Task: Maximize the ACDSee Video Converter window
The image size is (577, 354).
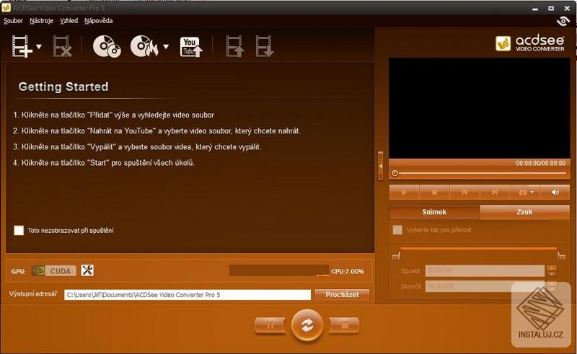Action: tap(551, 8)
